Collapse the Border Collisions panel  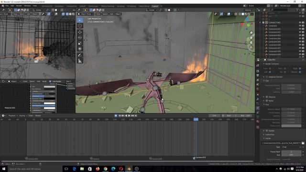click(264, 64)
